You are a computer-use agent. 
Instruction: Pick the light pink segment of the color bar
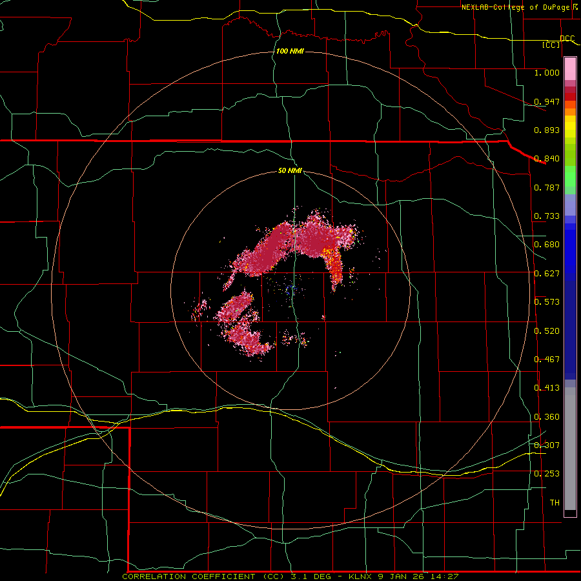tap(570, 68)
